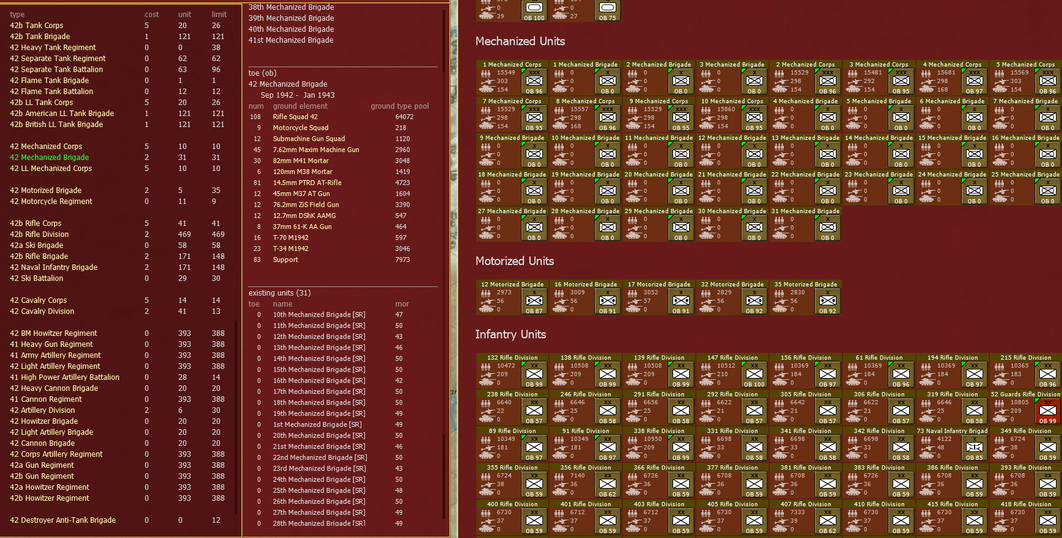
Task: Click the 9 Mechanized Brigade unit symbol
Action: pos(534,154)
